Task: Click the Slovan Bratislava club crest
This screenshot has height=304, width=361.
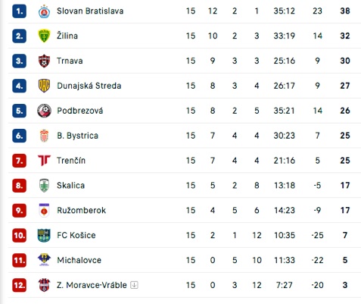Action: (44, 11)
